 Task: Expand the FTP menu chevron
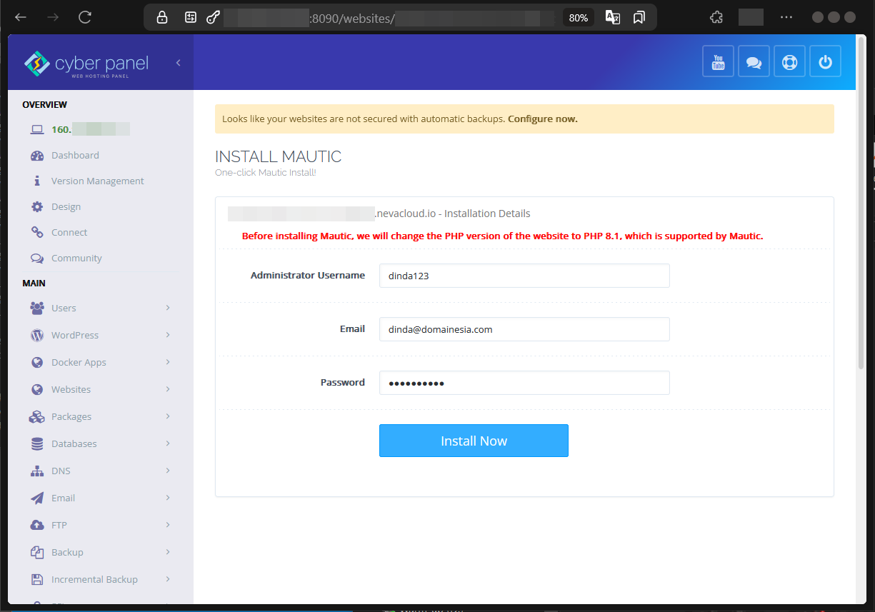(168, 525)
